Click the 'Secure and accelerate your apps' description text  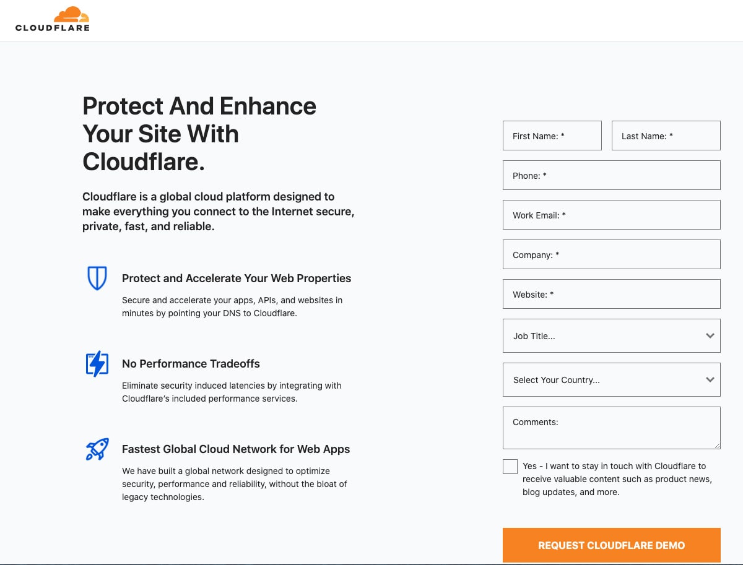click(232, 307)
